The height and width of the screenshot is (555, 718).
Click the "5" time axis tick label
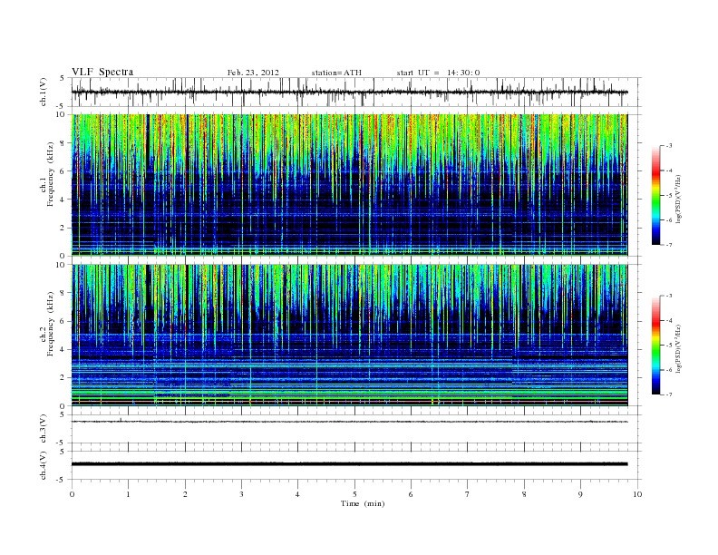click(x=354, y=494)
